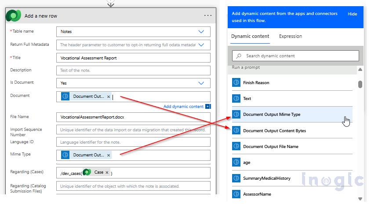Image resolution: width=371 pixels, height=204 pixels.
Task: Expand the Table name dropdown
Action: coord(201,32)
